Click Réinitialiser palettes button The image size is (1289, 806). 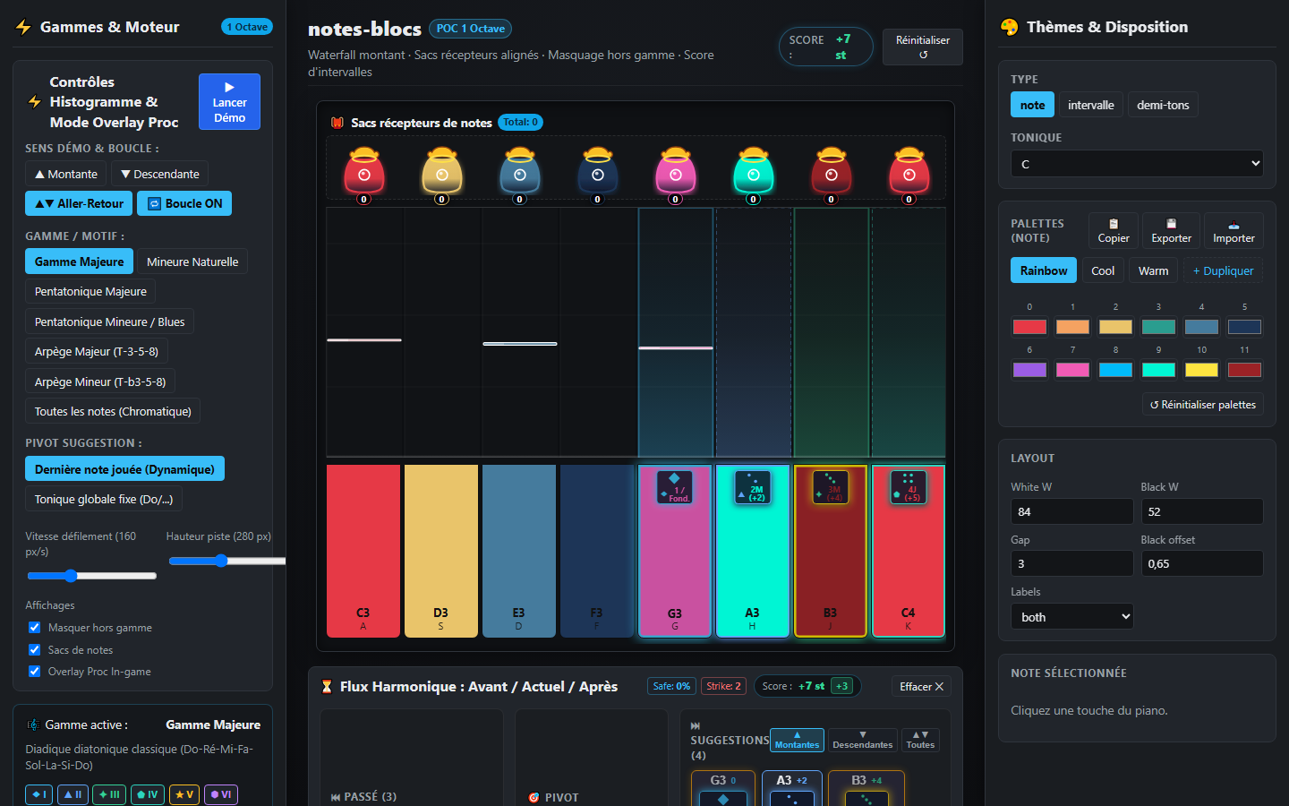pos(1202,405)
